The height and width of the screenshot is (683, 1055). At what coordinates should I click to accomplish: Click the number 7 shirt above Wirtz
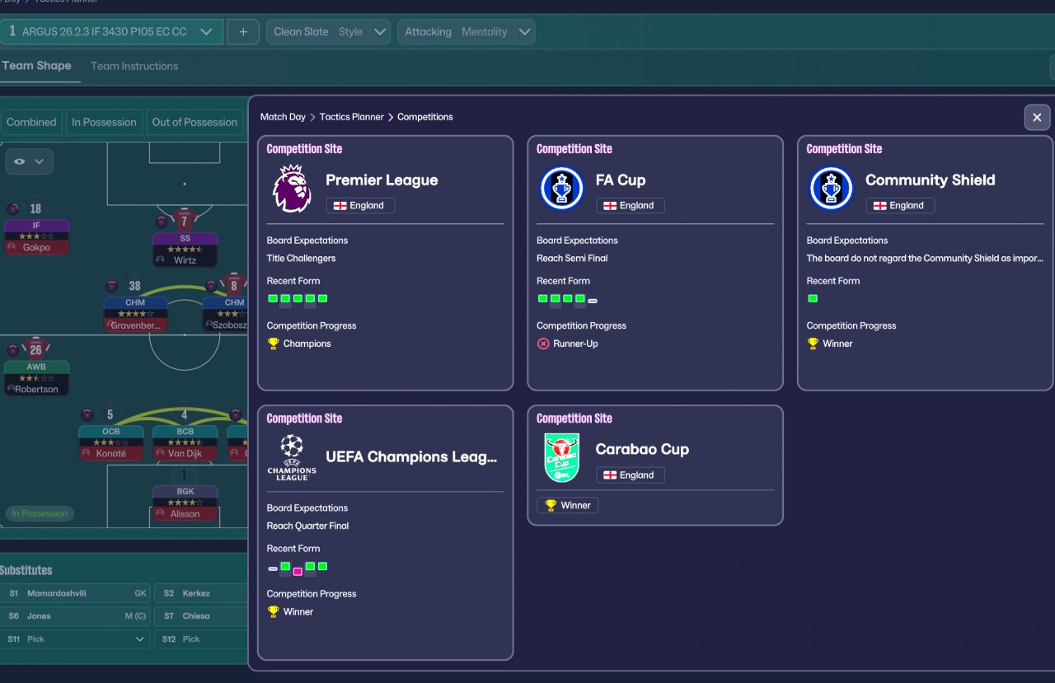[184, 221]
